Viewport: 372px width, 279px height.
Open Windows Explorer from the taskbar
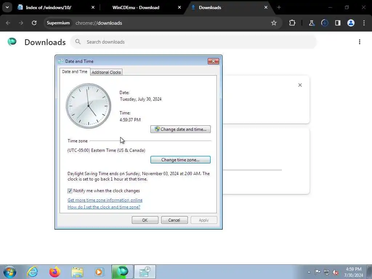[77, 272]
